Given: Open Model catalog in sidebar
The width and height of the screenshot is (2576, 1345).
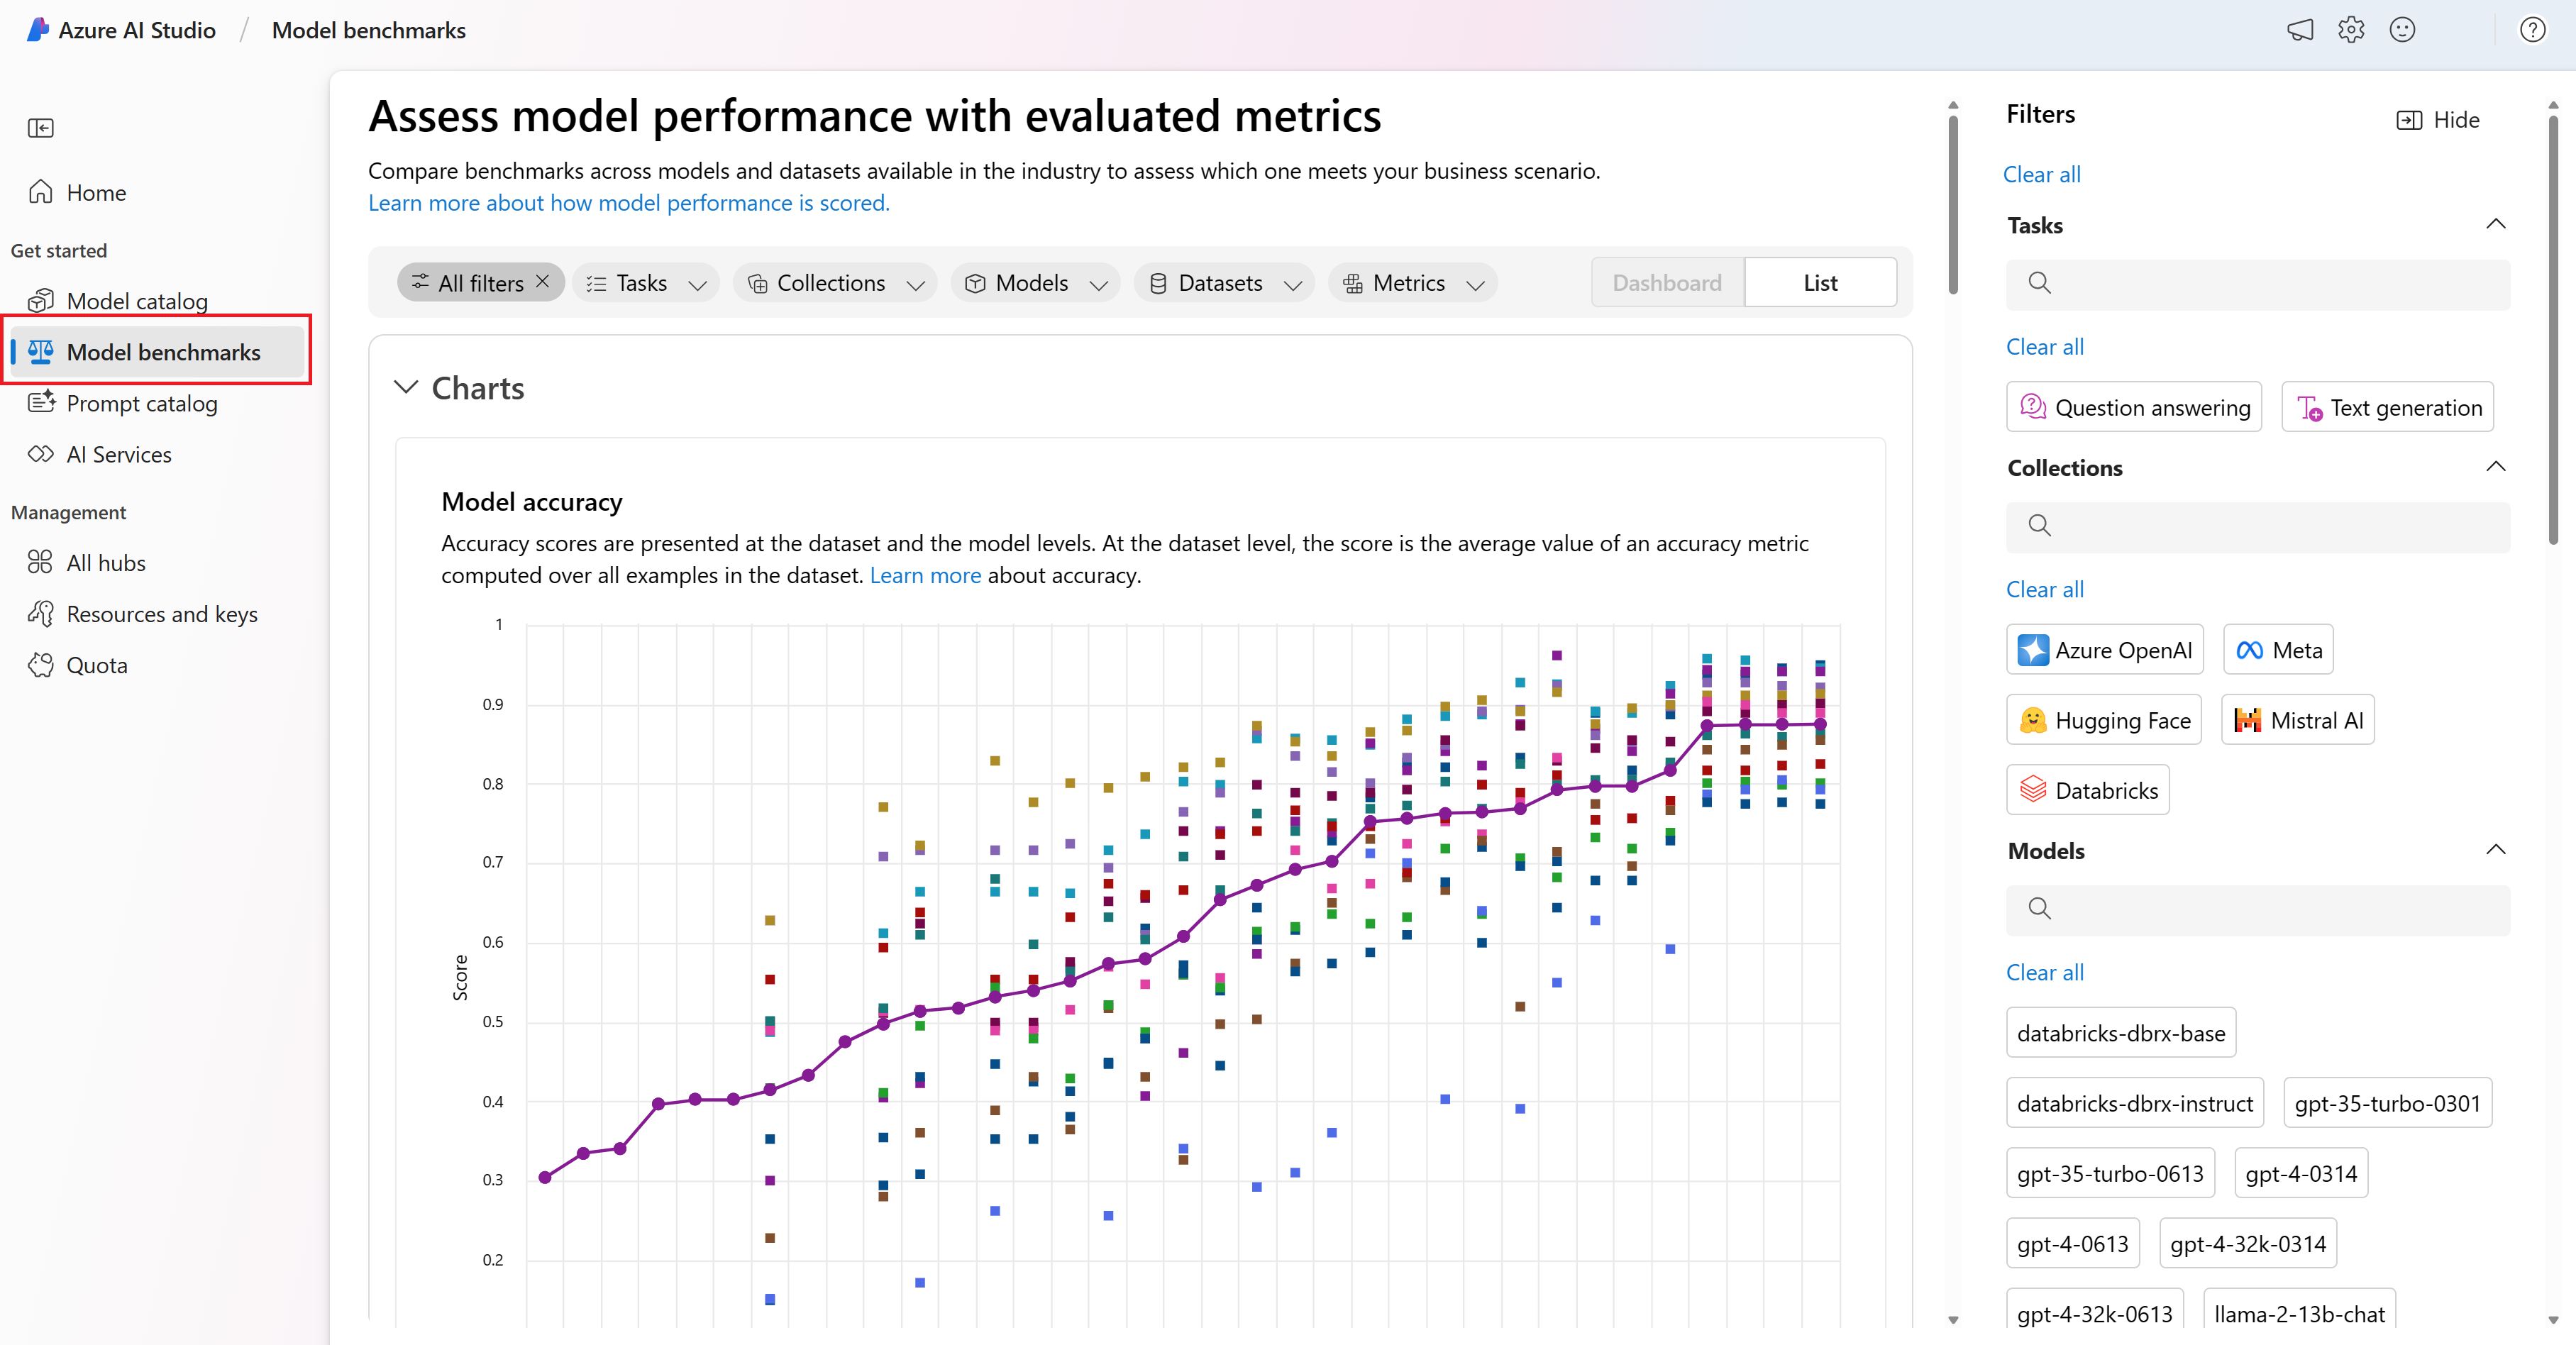Looking at the screenshot, I should [x=137, y=301].
